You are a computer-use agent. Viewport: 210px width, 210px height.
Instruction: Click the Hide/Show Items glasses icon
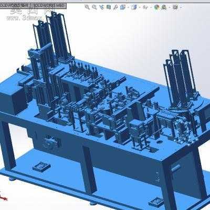[145, 7]
